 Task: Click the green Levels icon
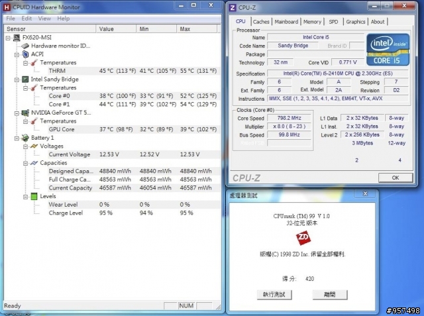click(34, 196)
